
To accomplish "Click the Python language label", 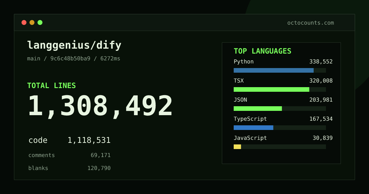I will tap(244, 62).
